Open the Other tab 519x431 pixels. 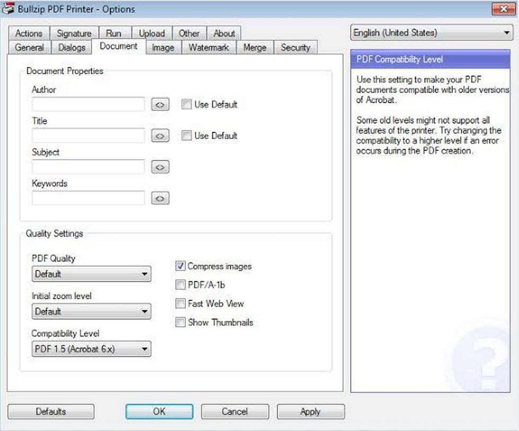(x=190, y=33)
